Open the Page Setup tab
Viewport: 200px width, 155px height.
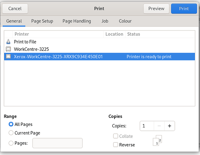click(42, 21)
